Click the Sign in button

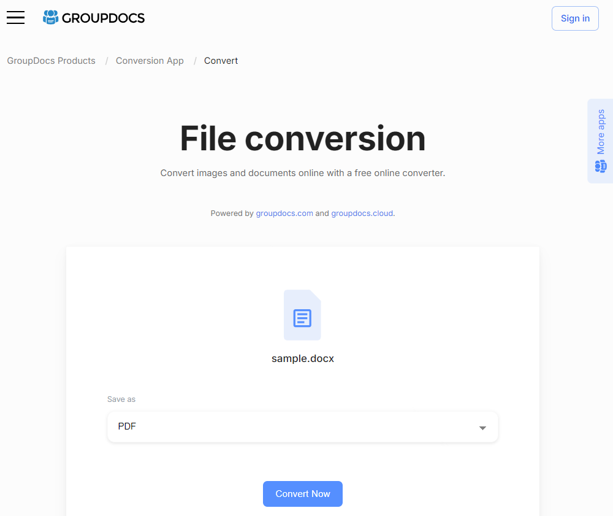point(575,18)
